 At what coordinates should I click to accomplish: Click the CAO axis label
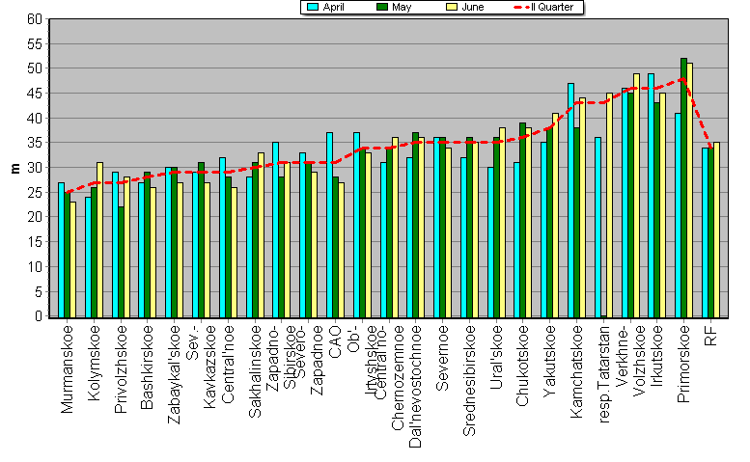(335, 341)
